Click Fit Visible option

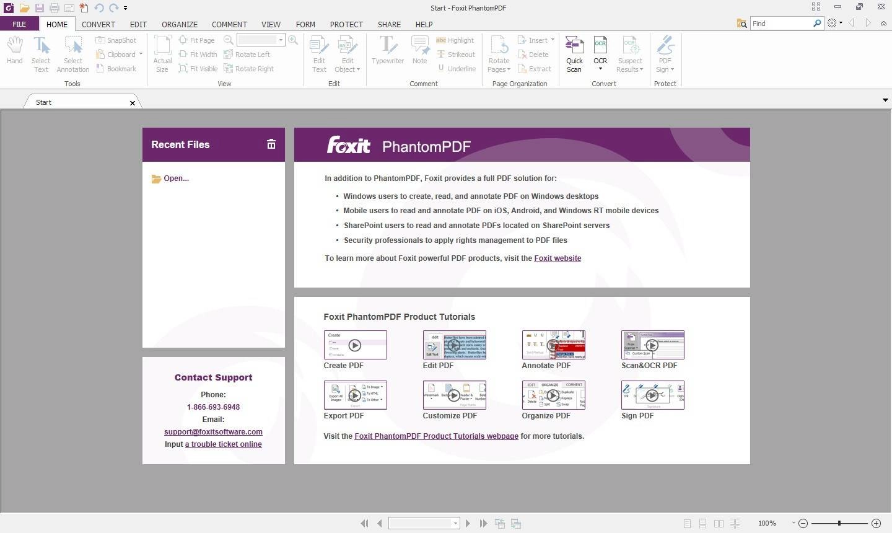pyautogui.click(x=198, y=69)
